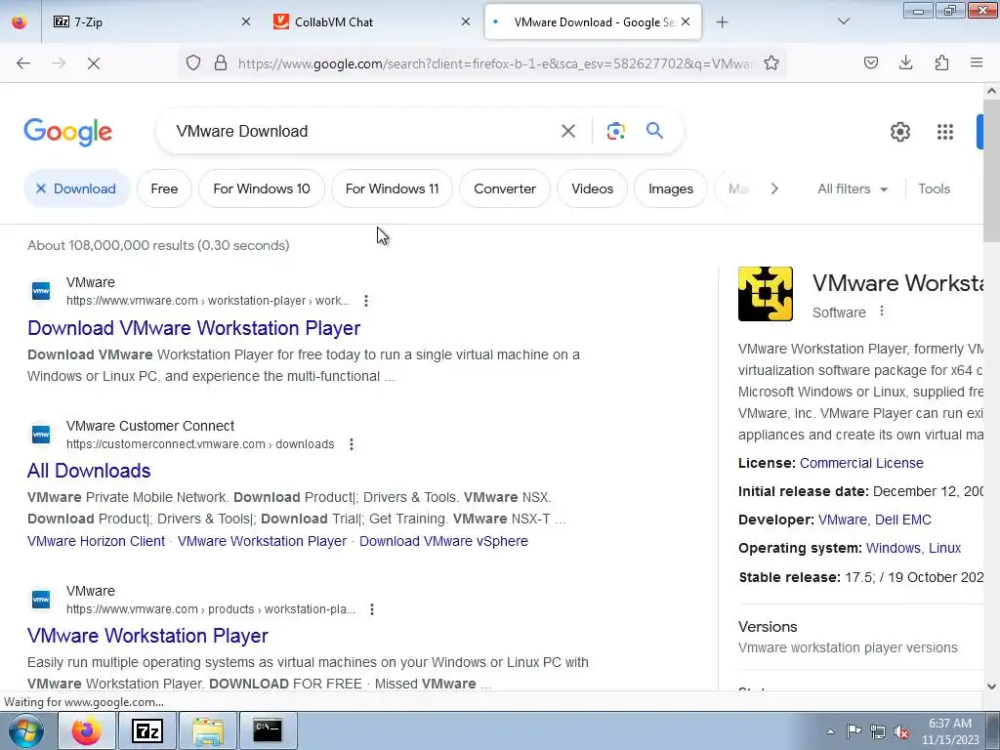Open Download VMware Workstation Player result
Viewport: 1000px width, 750px height.
pos(194,328)
